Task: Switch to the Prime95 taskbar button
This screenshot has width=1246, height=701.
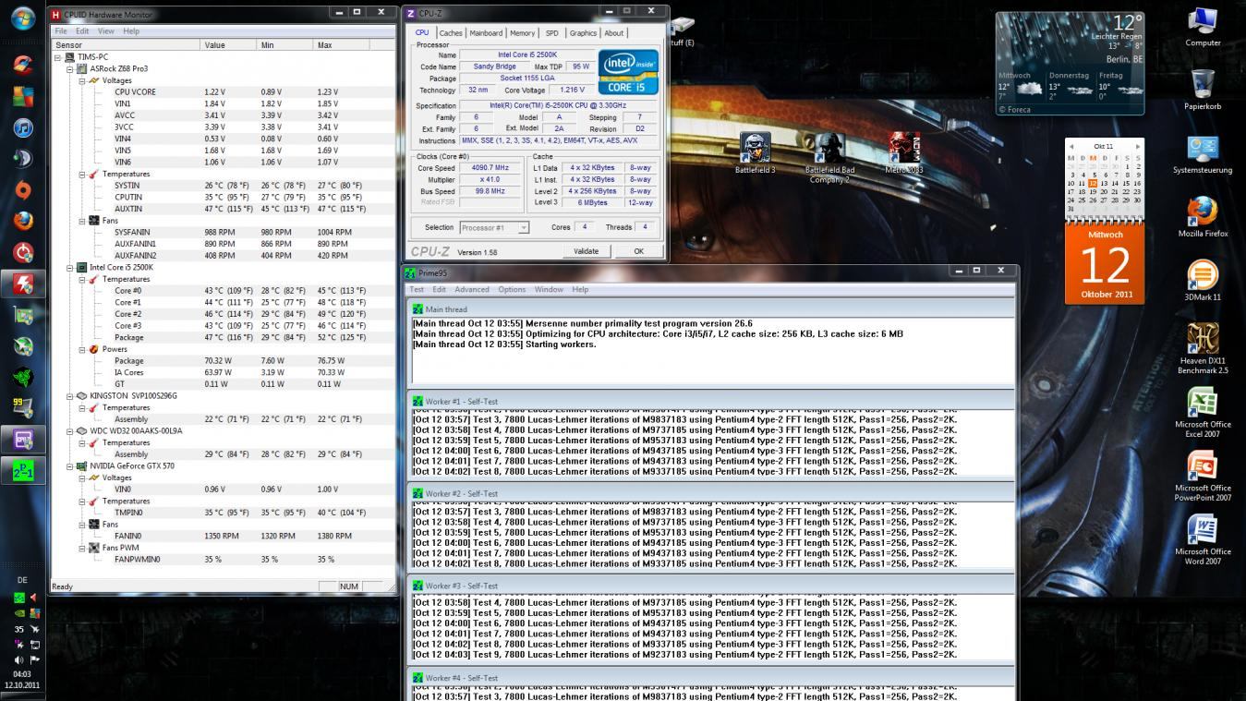Action: pyautogui.click(x=23, y=470)
